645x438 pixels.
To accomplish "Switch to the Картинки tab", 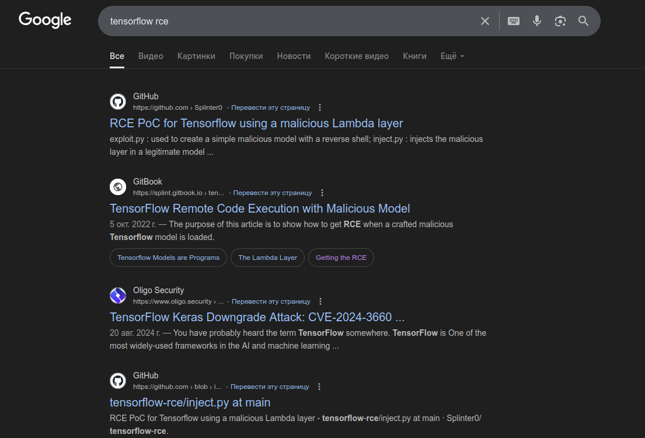I will [x=196, y=55].
